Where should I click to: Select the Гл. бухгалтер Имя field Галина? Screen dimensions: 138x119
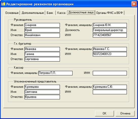pyautogui.click(x=42, y=54)
